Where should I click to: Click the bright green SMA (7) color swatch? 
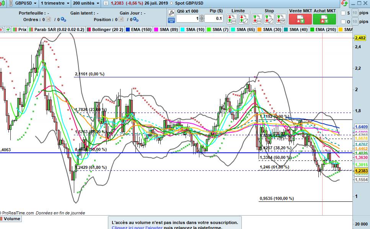coord(209,29)
